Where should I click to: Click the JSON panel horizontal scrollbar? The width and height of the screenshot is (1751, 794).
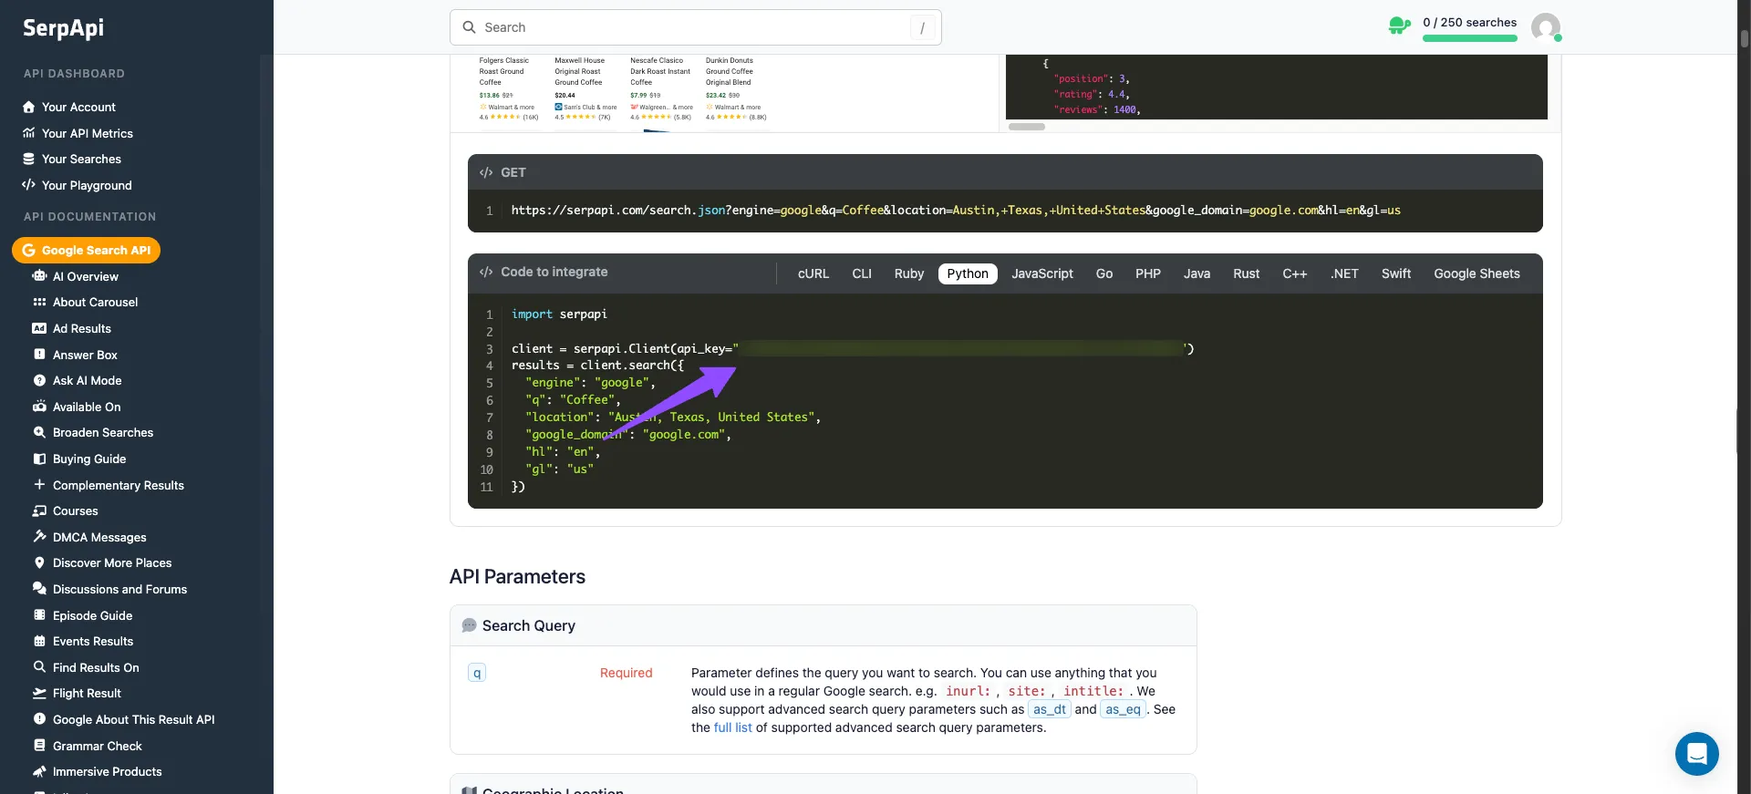pos(1027,127)
